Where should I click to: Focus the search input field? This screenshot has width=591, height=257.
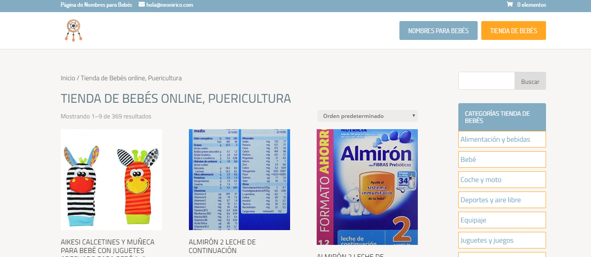(487, 81)
